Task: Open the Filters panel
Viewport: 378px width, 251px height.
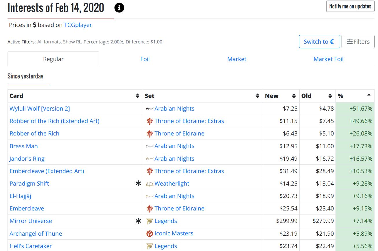Action: (x=358, y=42)
